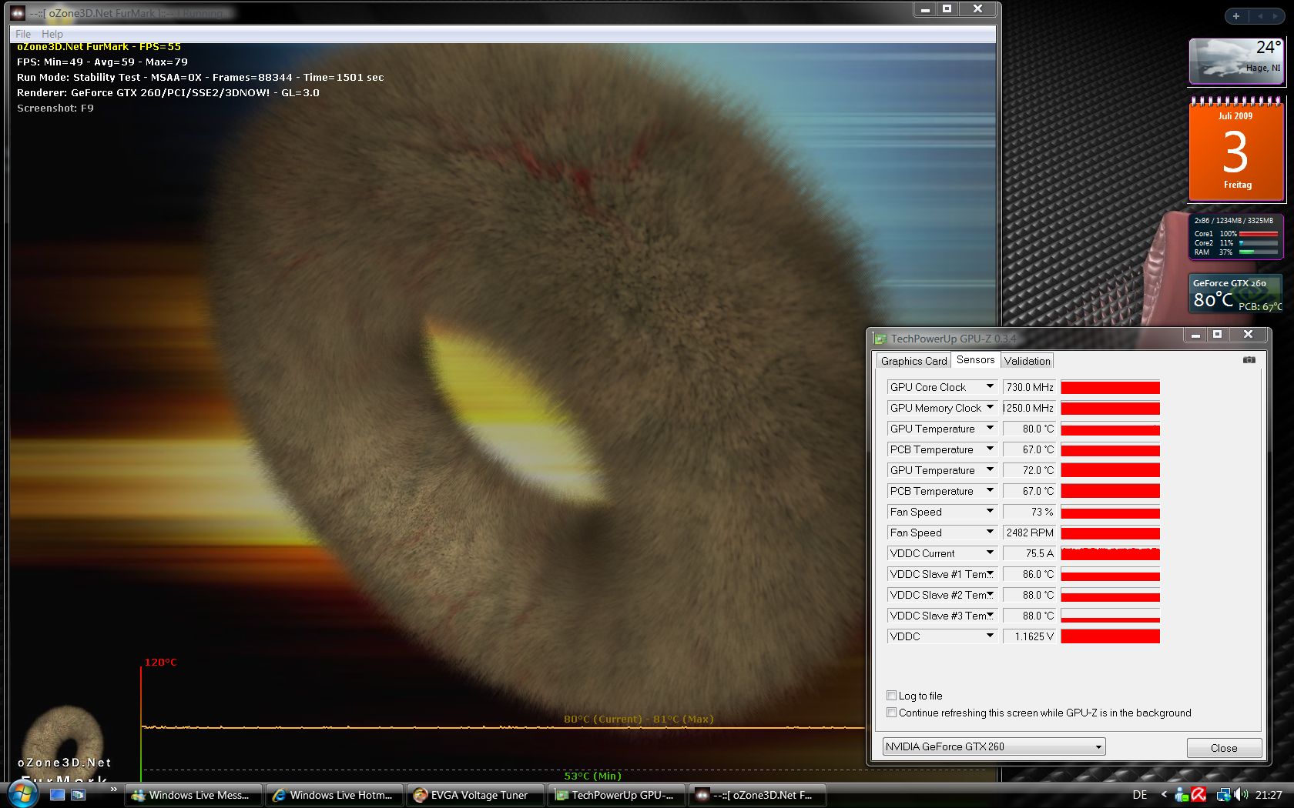Switch to Windows Live Messenger on the taskbar
The width and height of the screenshot is (1294, 808).
pos(193,795)
